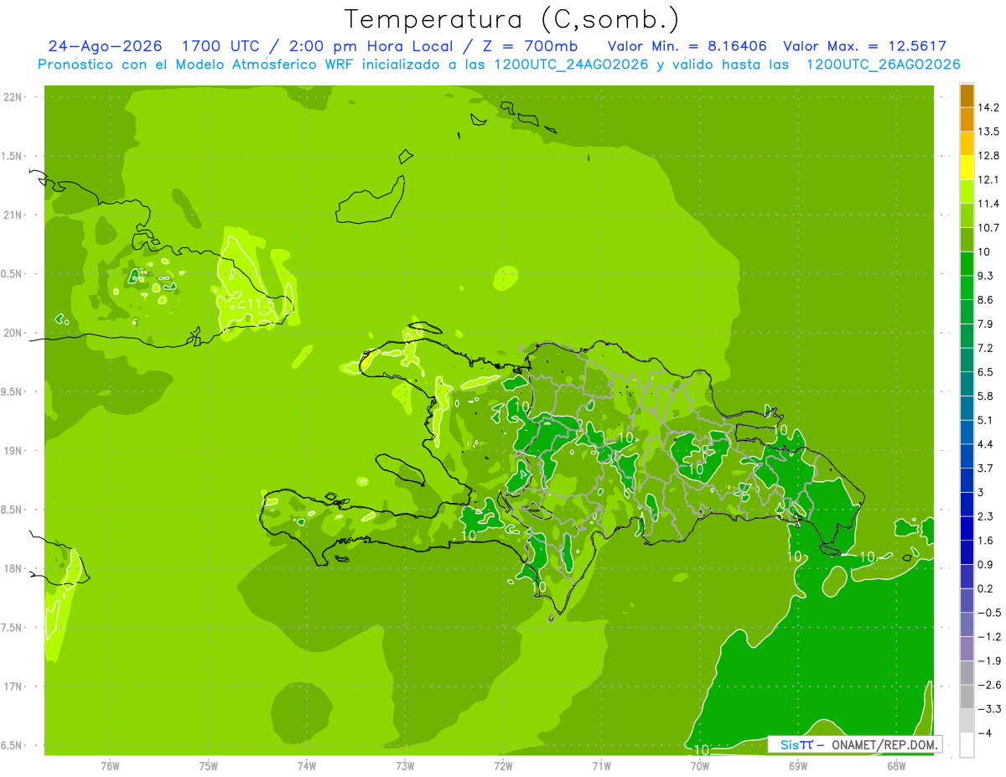Pick the yellow swatch between 12.1 and 12.8
Viewport: 1006px width, 777px height.
(x=967, y=168)
